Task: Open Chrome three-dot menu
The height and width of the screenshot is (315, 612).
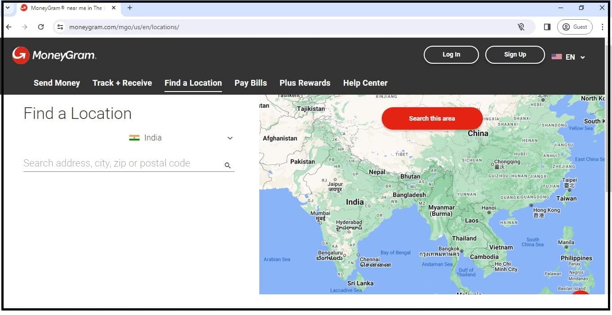Action: 602,27
